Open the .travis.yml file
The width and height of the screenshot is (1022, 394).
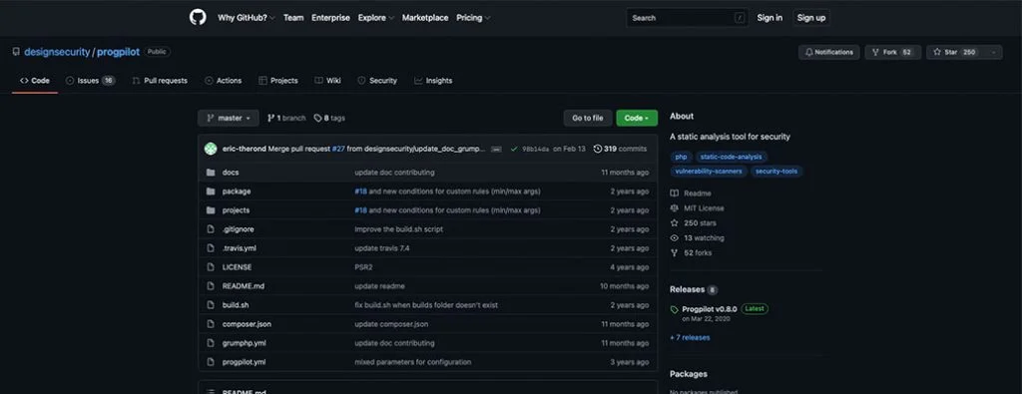[239, 248]
